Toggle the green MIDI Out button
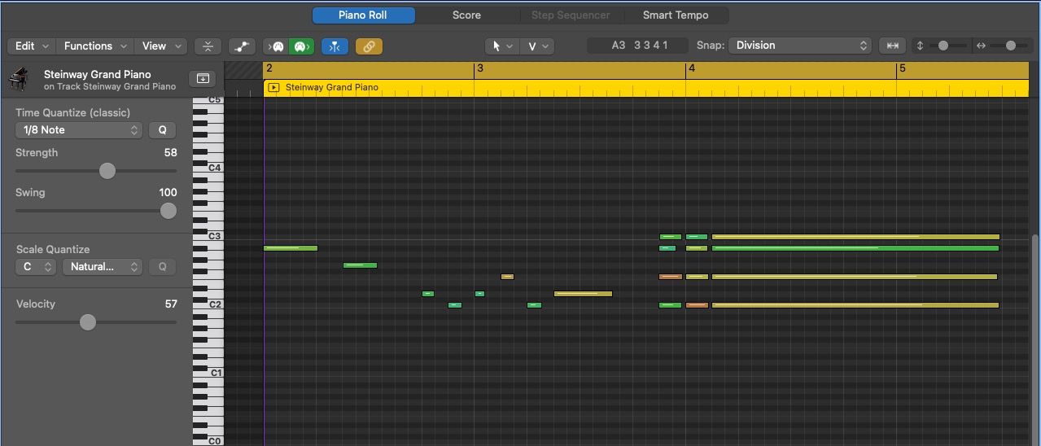1041x446 pixels. (302, 46)
